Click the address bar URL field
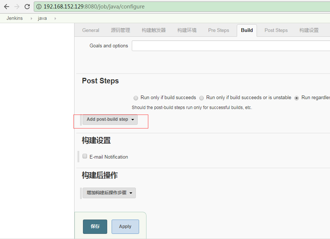This screenshot has width=330, height=239. click(182, 7)
